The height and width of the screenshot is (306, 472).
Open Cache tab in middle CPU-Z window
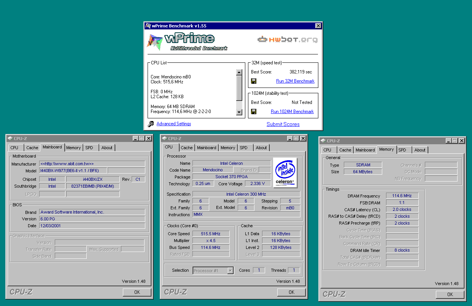click(x=187, y=148)
